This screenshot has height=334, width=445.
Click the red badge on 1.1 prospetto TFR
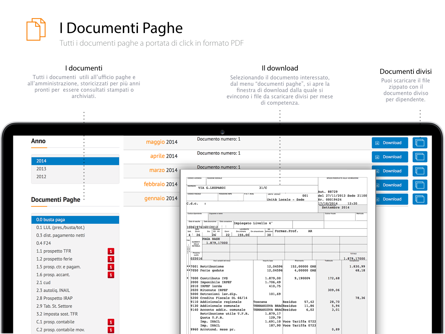click(111, 251)
